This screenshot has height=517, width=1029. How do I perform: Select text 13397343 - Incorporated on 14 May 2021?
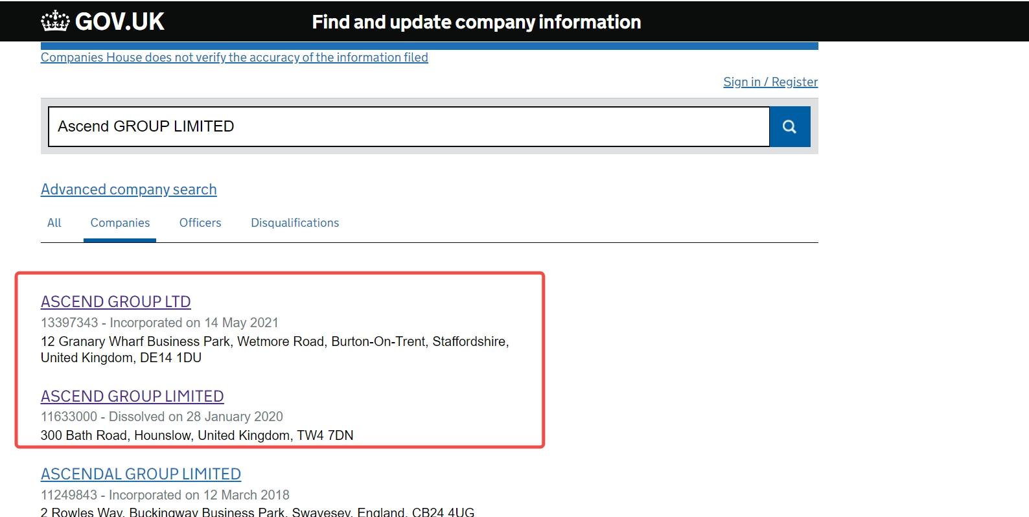tap(159, 323)
